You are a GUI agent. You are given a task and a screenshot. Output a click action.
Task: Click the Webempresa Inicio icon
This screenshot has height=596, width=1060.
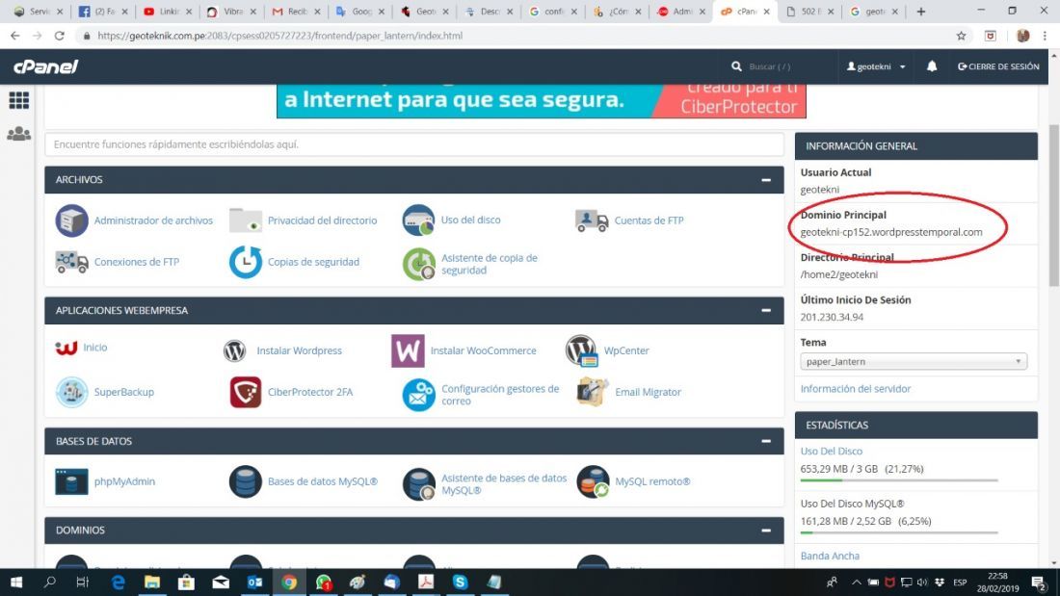tap(66, 348)
